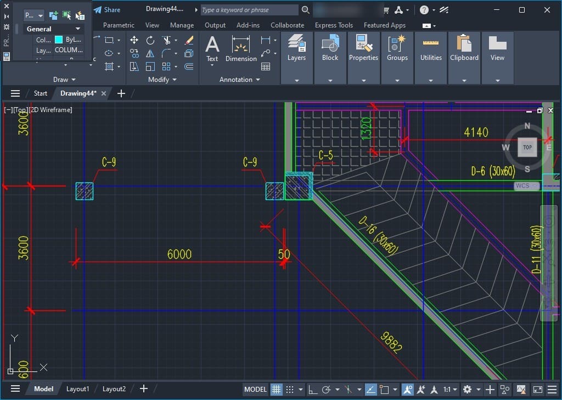
Task: Expand the Draw panel
Action: [x=64, y=80]
